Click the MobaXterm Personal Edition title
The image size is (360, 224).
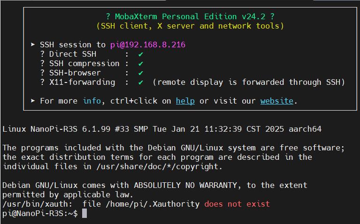(190, 16)
